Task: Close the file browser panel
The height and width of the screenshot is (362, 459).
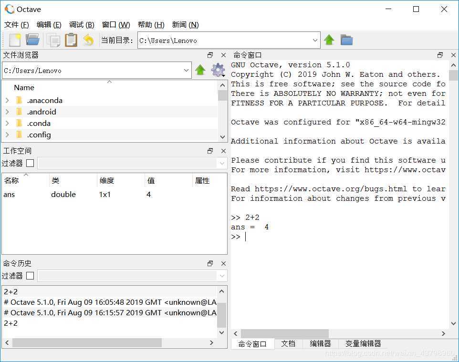Action: coord(223,55)
